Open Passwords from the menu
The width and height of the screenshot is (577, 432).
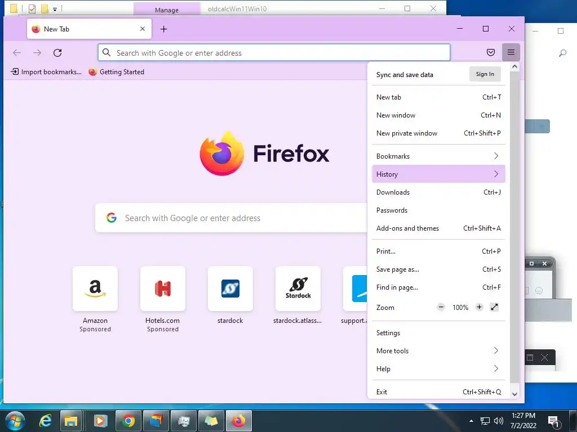438,210
